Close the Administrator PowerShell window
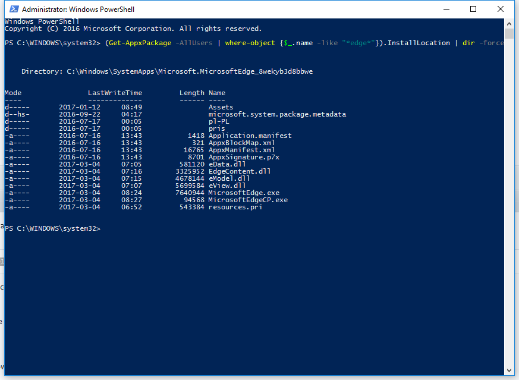The width and height of the screenshot is (519, 380). tap(501, 10)
